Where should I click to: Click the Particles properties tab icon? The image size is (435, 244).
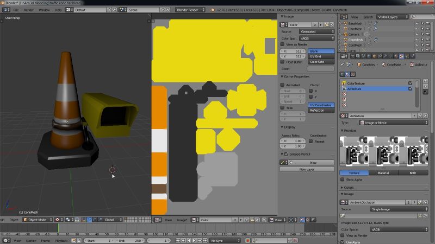coord(407,56)
